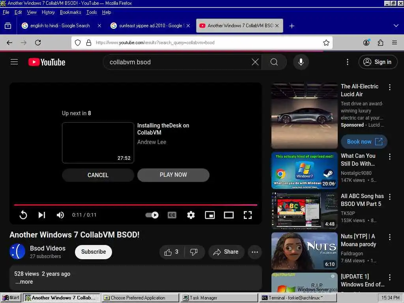Open YouTube settings three-dot menu

pyautogui.click(x=347, y=62)
